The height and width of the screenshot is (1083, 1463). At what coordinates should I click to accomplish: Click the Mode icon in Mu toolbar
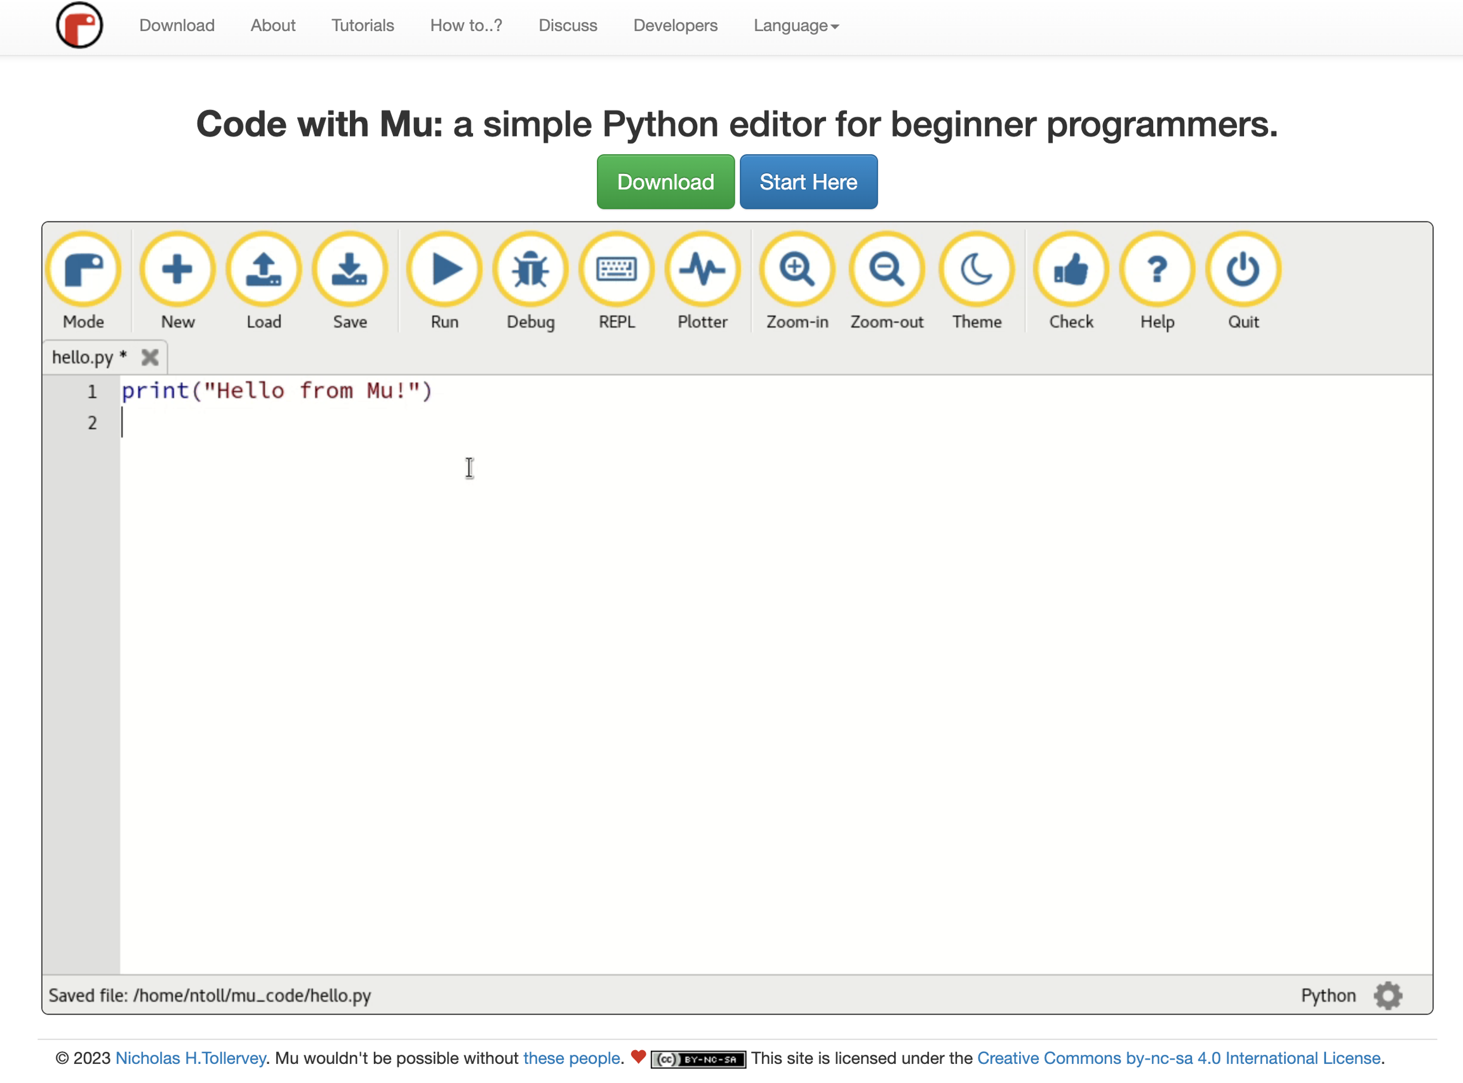(x=83, y=270)
